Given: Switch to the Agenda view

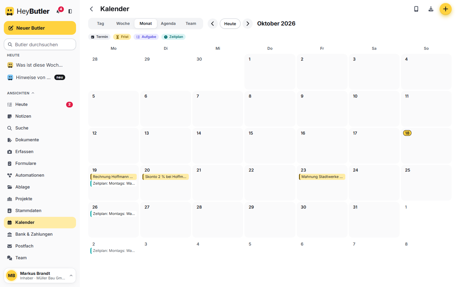Looking at the screenshot, I should pyautogui.click(x=168, y=24).
